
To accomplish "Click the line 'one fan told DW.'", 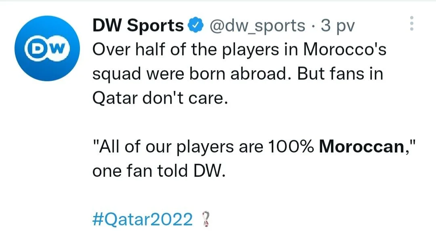I will click(158, 171).
